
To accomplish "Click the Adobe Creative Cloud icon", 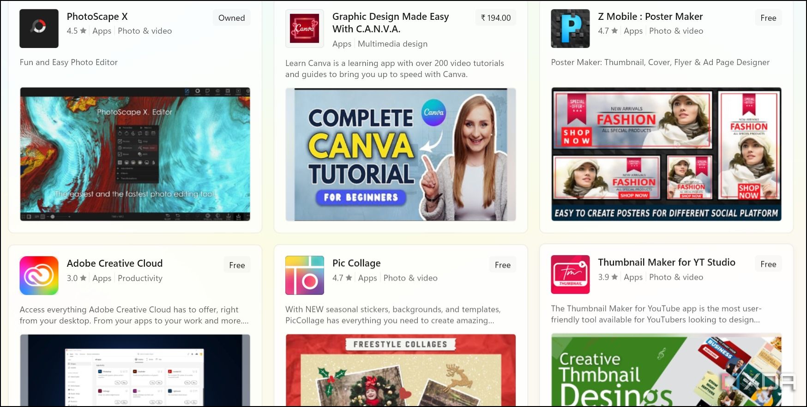I will [x=39, y=275].
